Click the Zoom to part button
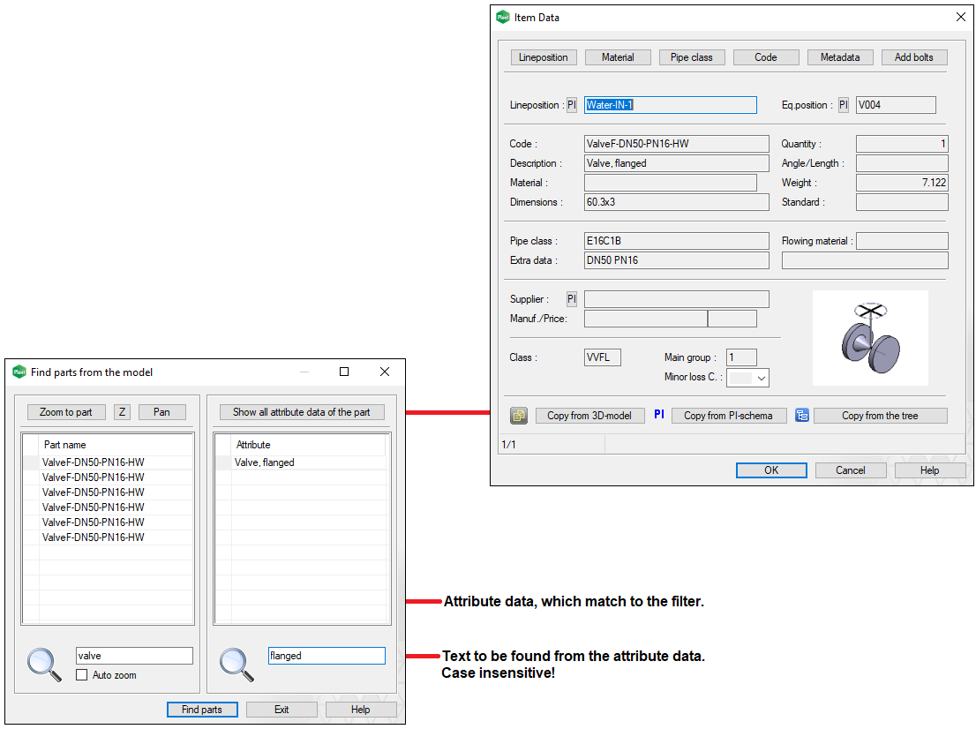The image size is (976, 729). click(x=66, y=412)
